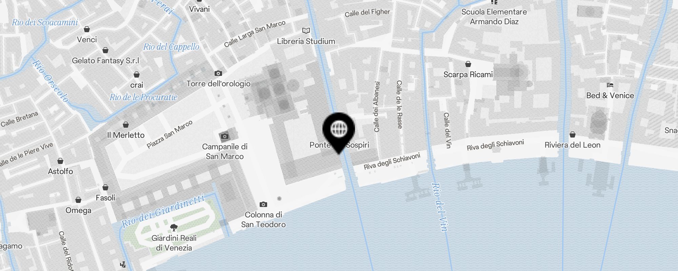Screen dimensions: 678x271
Task: Click the bed icon above Bed & Venice
Action: [x=610, y=85]
